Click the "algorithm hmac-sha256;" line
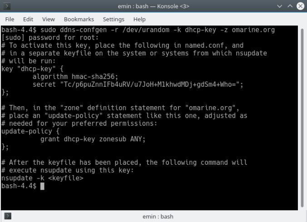 tap(73, 76)
